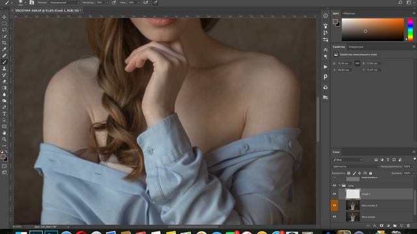Viewport: 417px width, 234px height.
Task: Select the Clone Stamp tool
Action: tap(5, 68)
